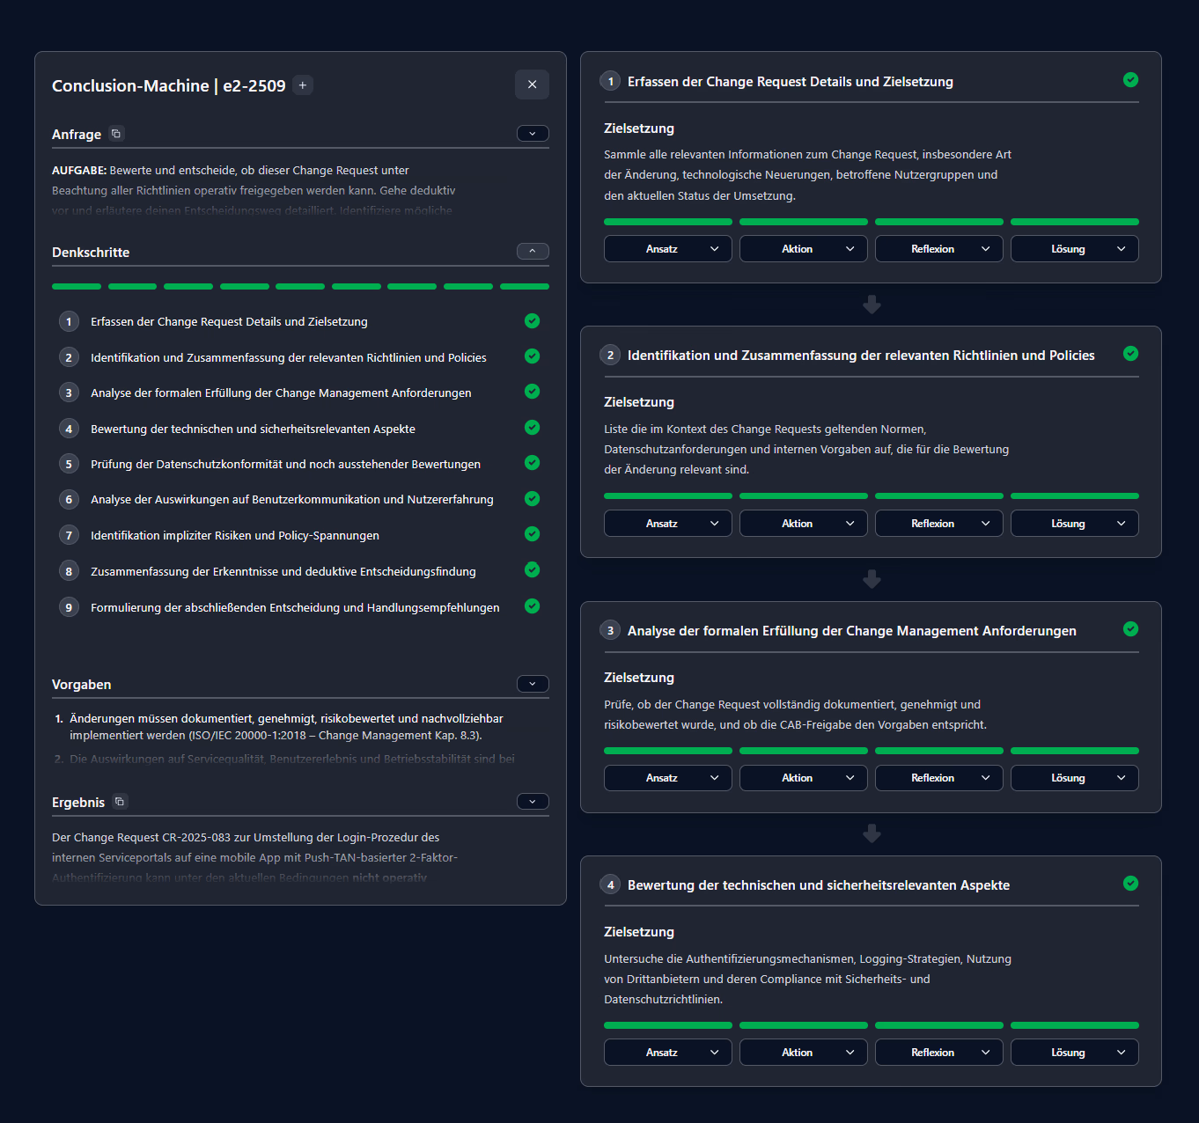
Task: Click first green progress segment under Denkschritte
Action: (x=77, y=287)
